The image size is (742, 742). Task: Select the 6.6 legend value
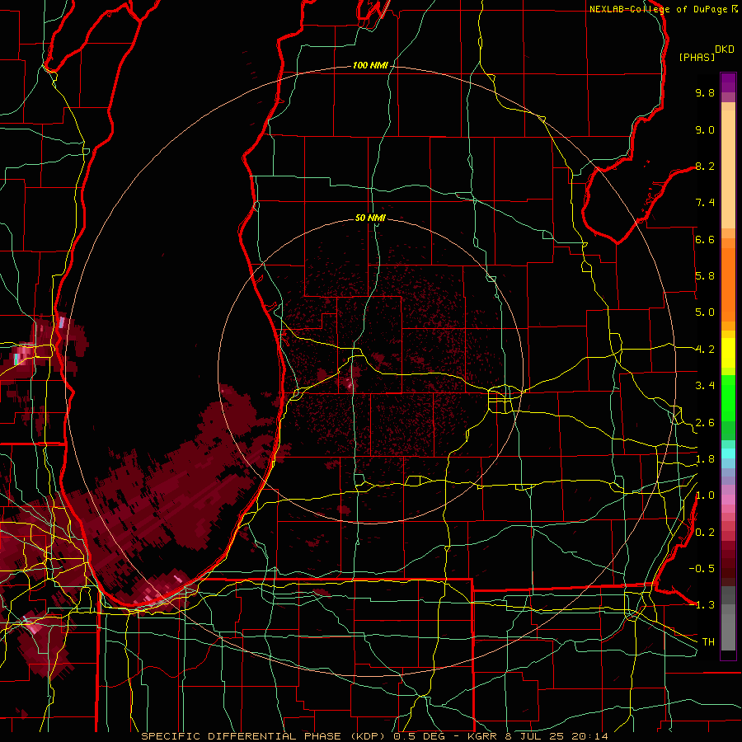705,239
